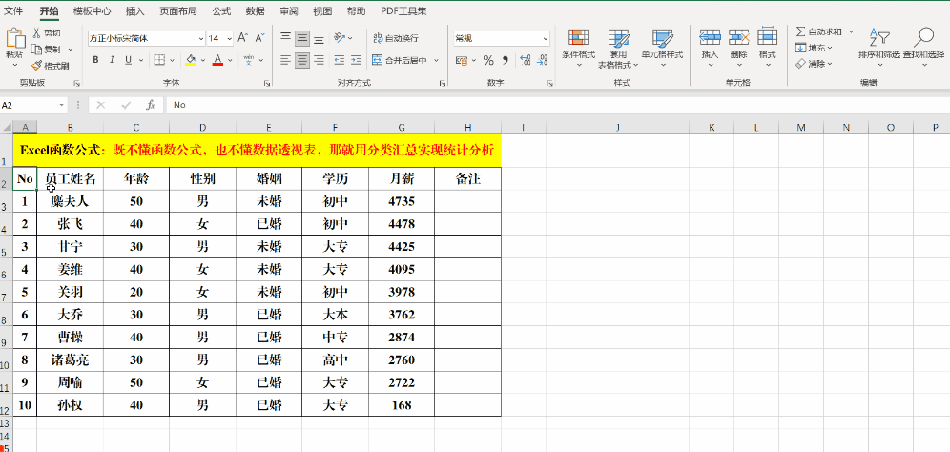The height and width of the screenshot is (452, 950).
Task: Click the formula bar showing No
Action: click(x=557, y=105)
